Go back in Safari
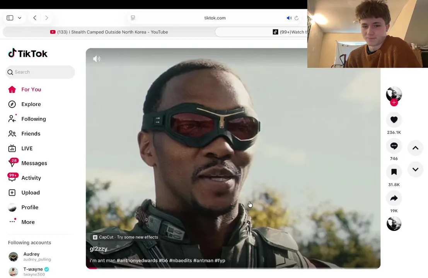The image size is (428, 278). pyautogui.click(x=35, y=18)
